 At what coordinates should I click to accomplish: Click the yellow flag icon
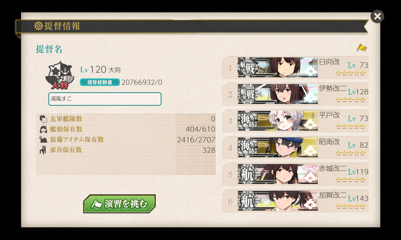click(x=361, y=48)
